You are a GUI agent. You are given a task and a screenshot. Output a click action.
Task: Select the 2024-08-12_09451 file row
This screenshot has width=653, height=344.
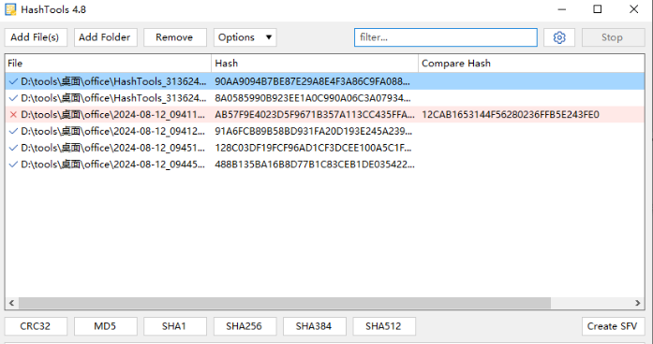pyautogui.click(x=325, y=148)
